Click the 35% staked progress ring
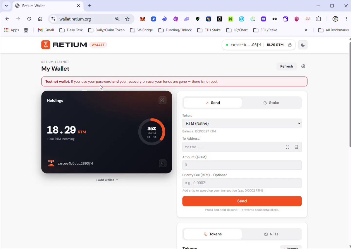The image size is (351, 249). point(152,132)
